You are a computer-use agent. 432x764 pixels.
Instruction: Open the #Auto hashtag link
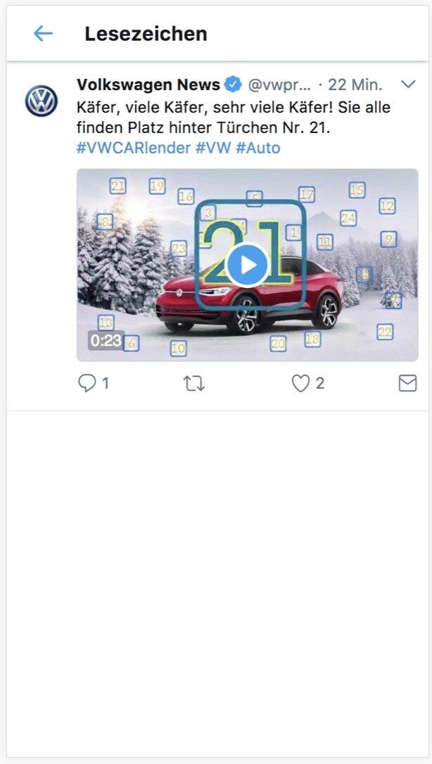[258, 148]
